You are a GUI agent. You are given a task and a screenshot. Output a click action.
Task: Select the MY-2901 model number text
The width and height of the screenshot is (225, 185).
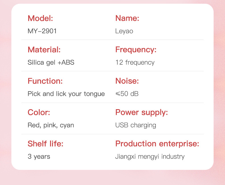click(42, 31)
